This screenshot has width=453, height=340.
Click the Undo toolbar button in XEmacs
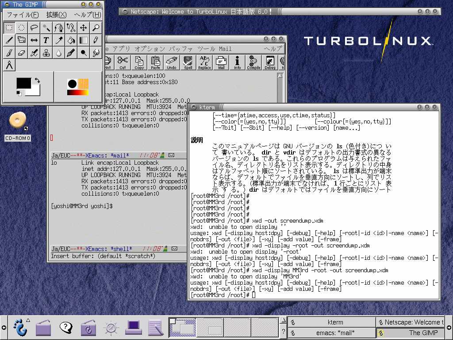pyautogui.click(x=172, y=62)
